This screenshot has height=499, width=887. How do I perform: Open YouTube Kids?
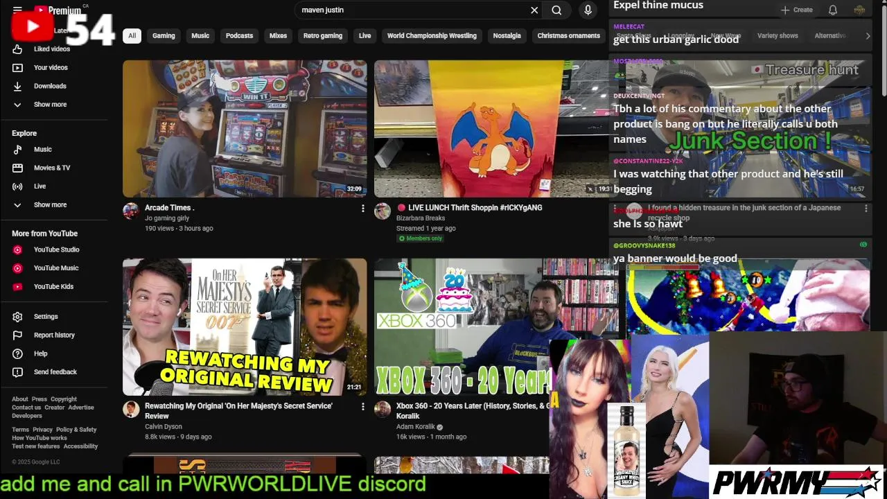tap(54, 286)
